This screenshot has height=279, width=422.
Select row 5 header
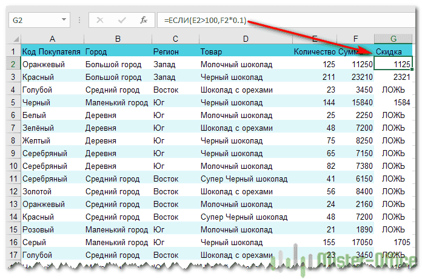(x=13, y=102)
